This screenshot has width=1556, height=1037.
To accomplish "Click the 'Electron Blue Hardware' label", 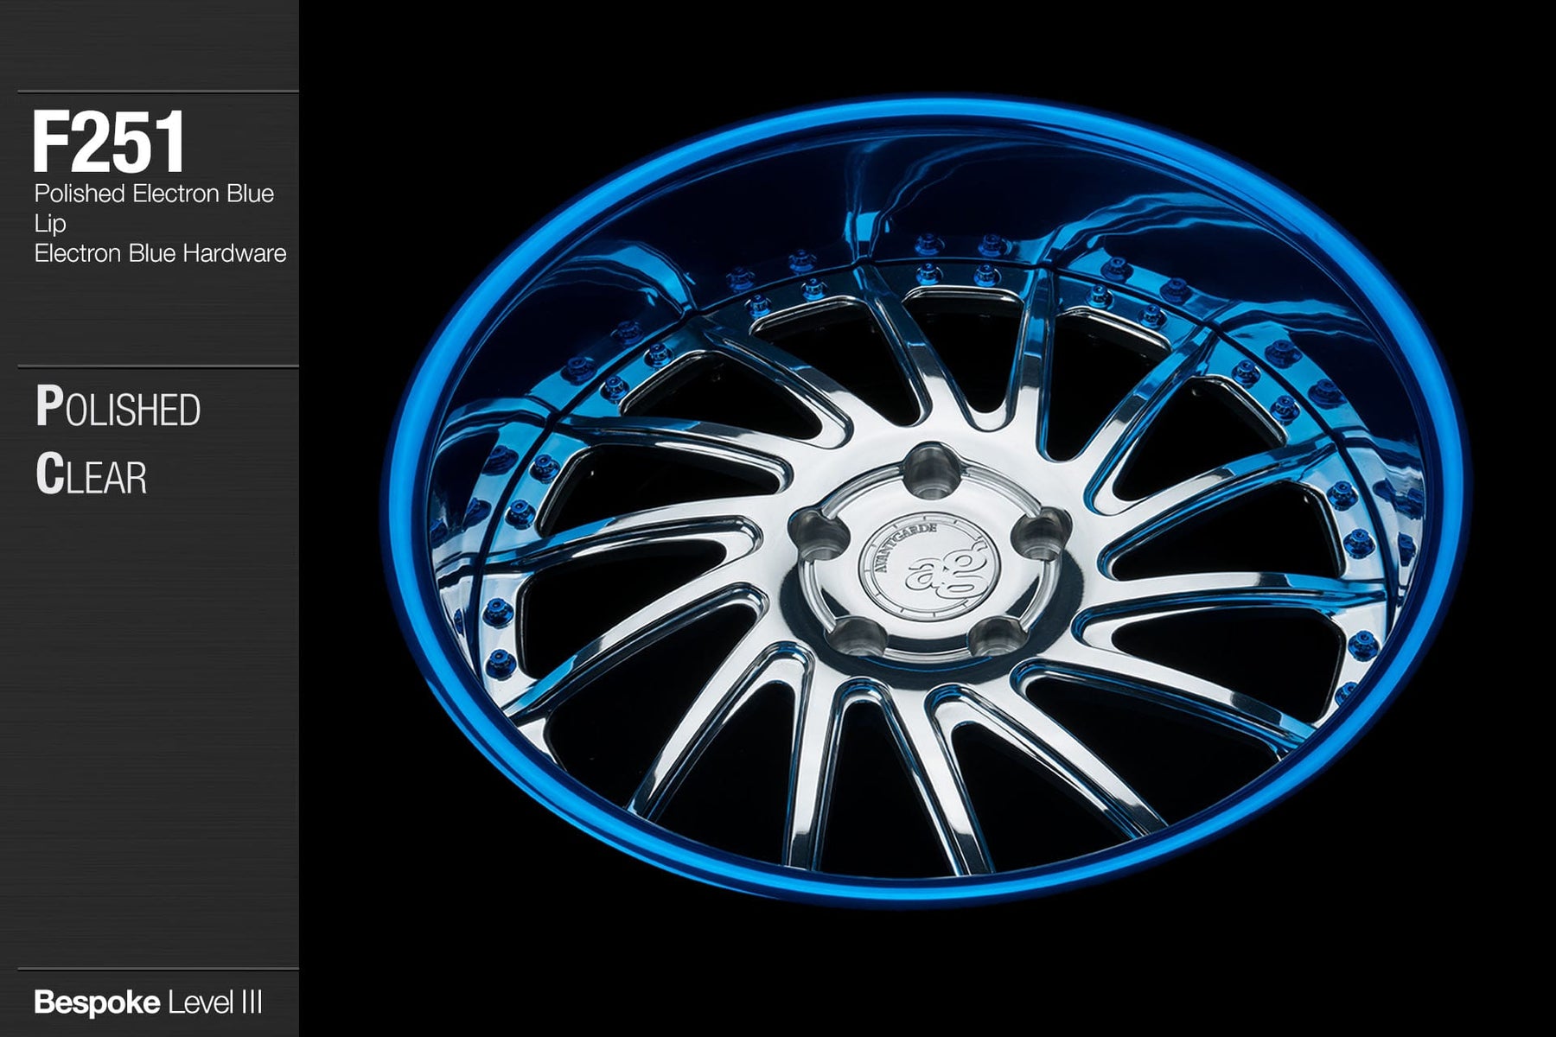I will point(160,253).
